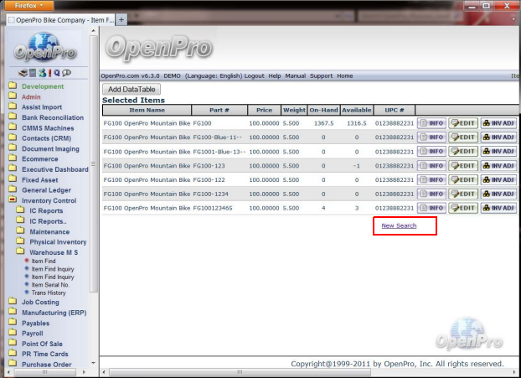
Task: Click the New Search link
Action: pos(398,225)
